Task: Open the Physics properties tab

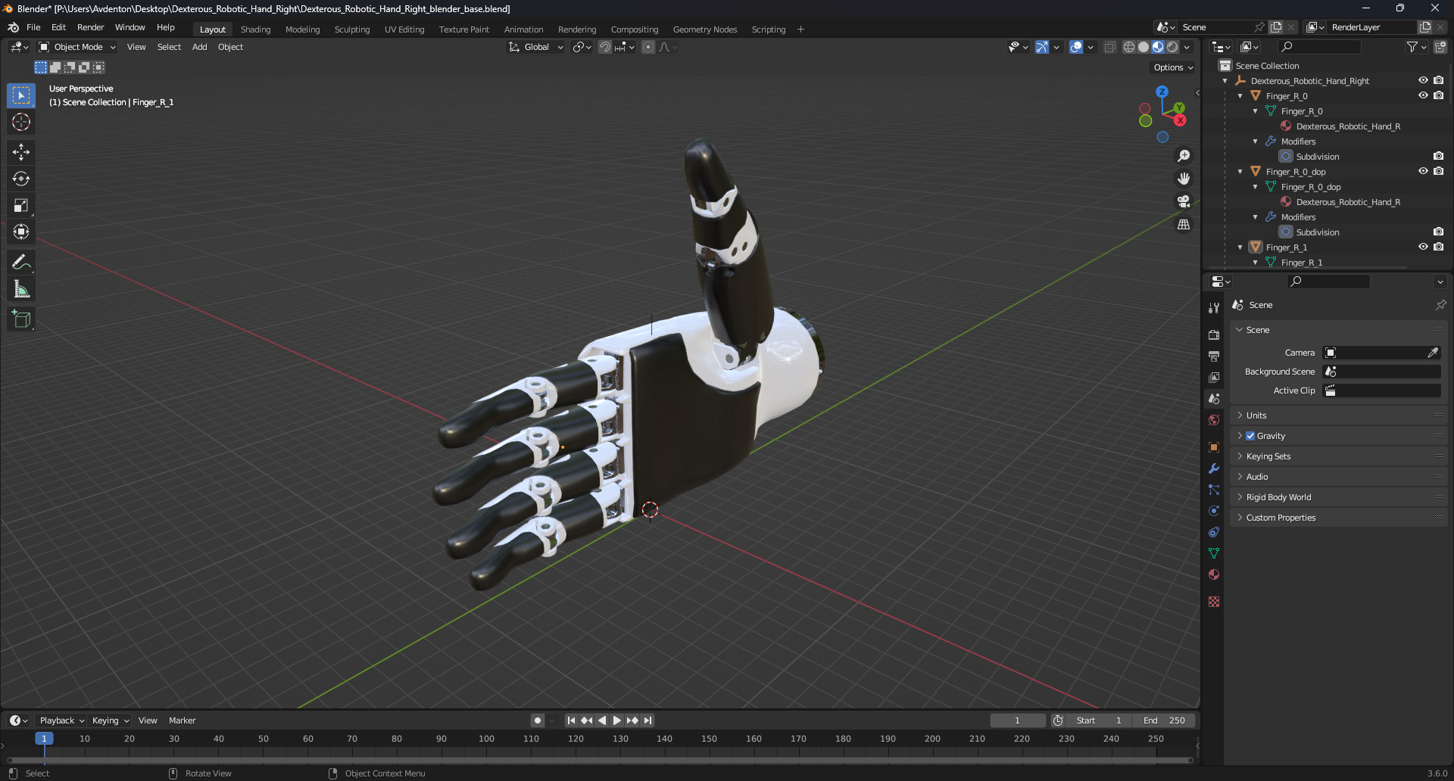Action: click(1214, 511)
